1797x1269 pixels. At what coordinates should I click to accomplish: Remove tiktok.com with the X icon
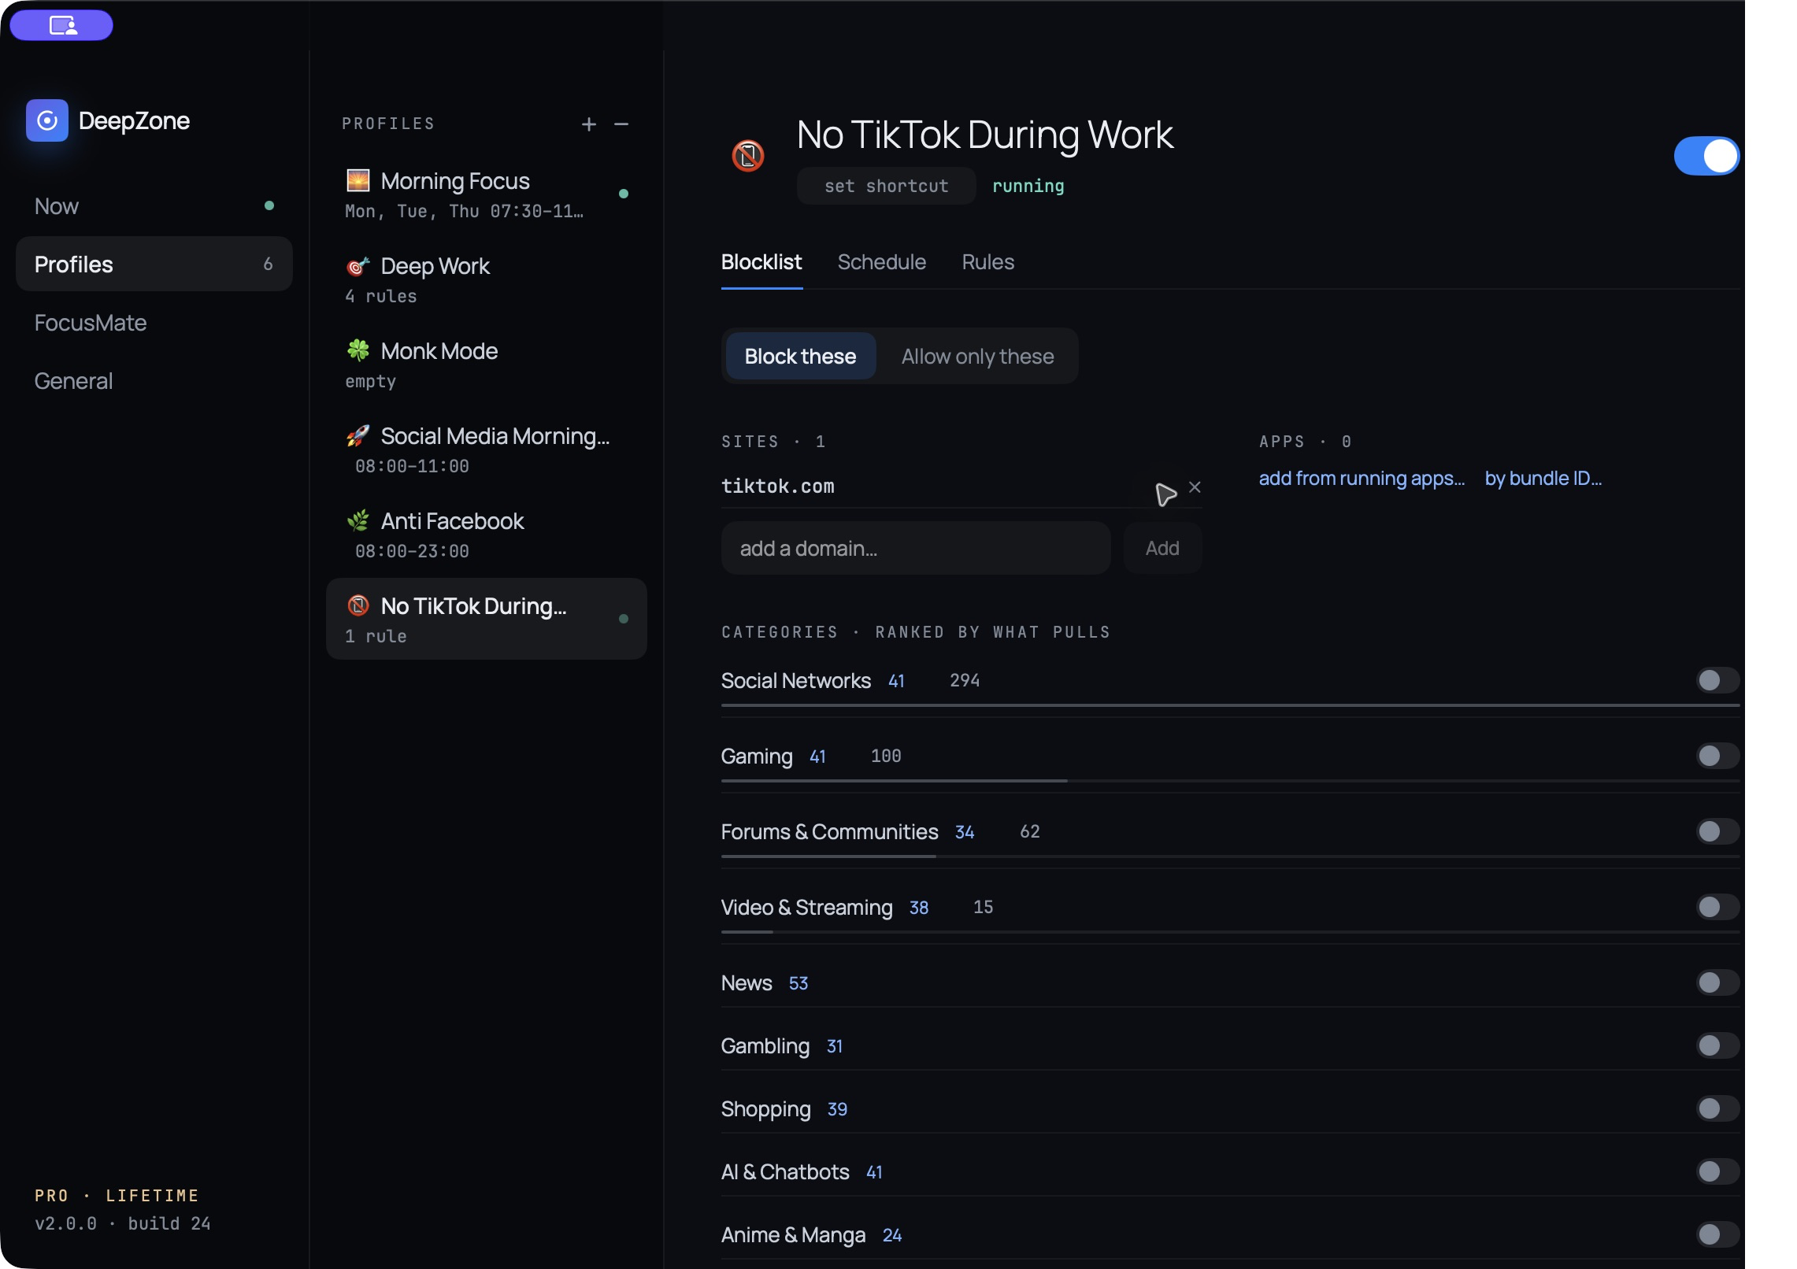point(1195,487)
